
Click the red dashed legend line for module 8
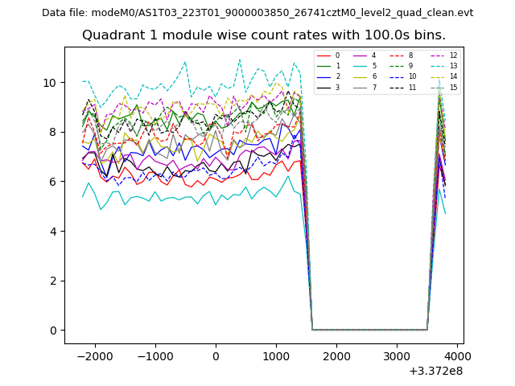click(395, 55)
